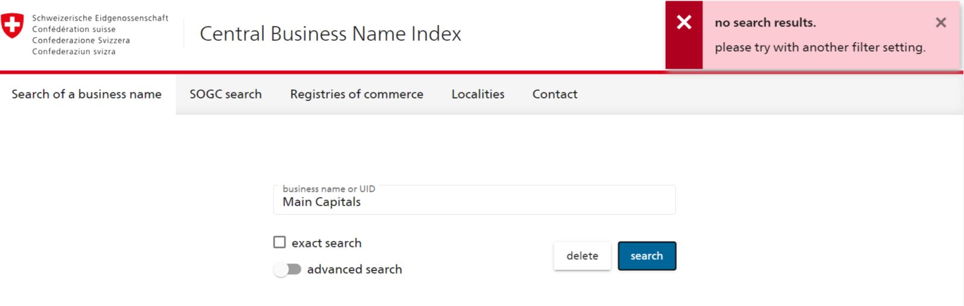This screenshot has width=964, height=306.
Task: Go to Registries of commerce
Action: (357, 94)
